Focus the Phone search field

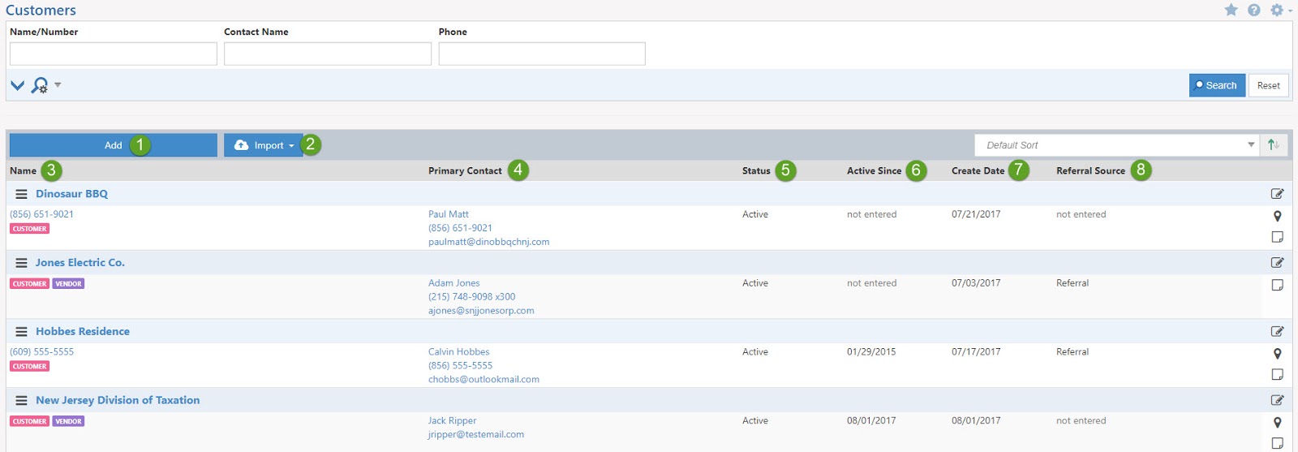542,54
